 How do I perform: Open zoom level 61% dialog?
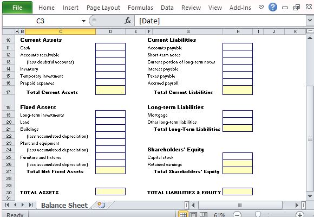[x=219, y=215]
